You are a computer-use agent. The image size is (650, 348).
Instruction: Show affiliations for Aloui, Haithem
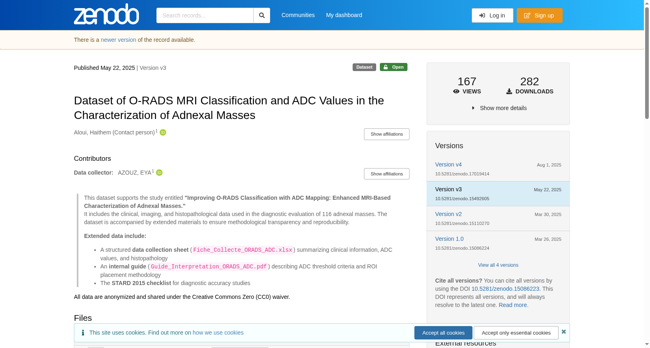coord(386,134)
